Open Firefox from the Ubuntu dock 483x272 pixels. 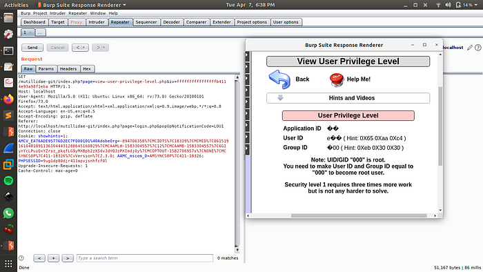(8, 99)
